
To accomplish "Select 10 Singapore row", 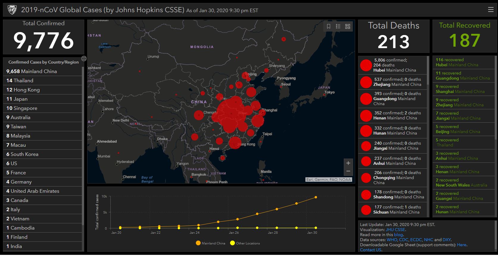I will point(43,108).
